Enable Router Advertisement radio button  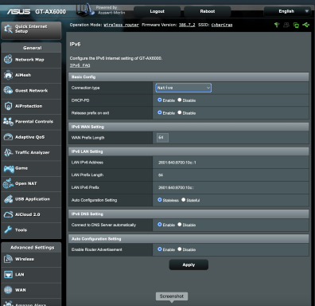pos(160,249)
